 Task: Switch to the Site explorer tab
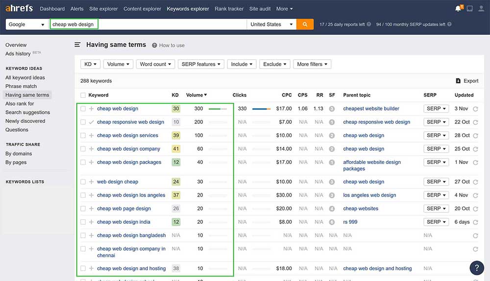click(103, 9)
